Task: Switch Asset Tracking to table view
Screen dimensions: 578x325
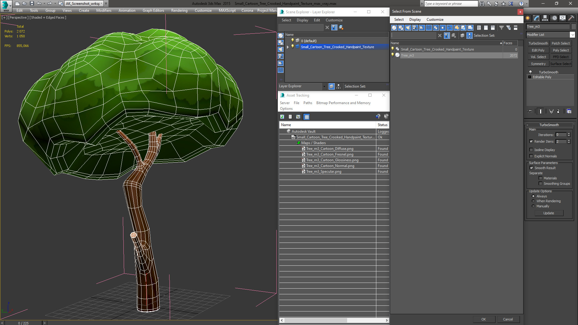Action: [306, 117]
